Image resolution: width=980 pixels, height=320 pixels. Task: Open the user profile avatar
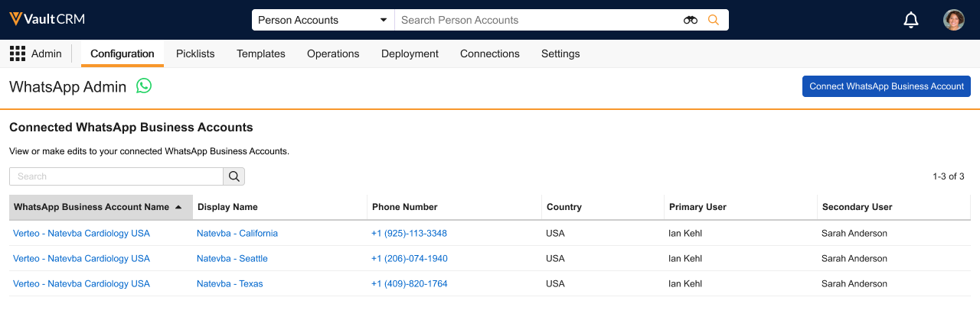click(953, 20)
